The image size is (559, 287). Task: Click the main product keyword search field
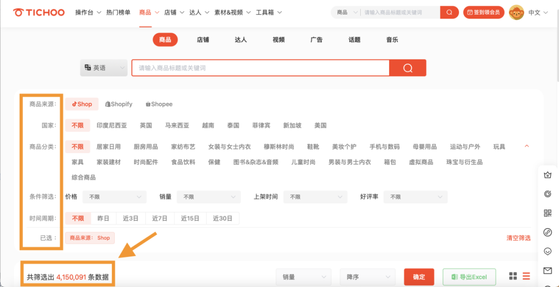260,68
